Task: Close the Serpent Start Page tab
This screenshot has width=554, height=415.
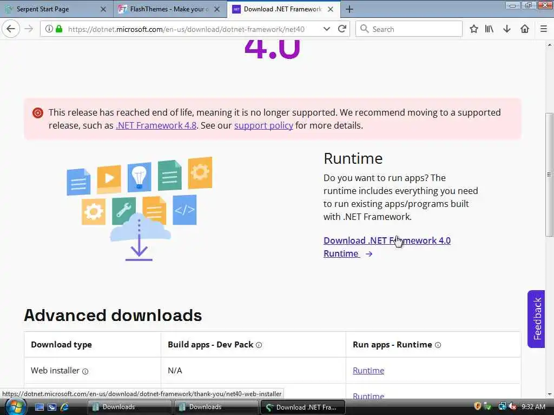Action: [103, 9]
